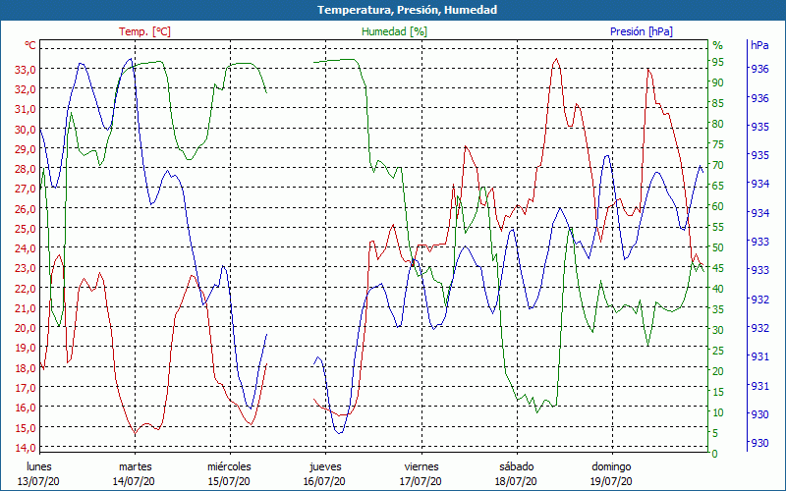Click the '45' humidity axis value
The height and width of the screenshot is (491, 786).
pyautogui.click(x=718, y=268)
